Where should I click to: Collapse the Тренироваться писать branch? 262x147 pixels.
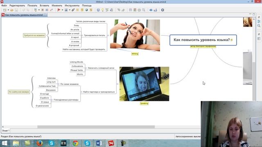point(82,36)
